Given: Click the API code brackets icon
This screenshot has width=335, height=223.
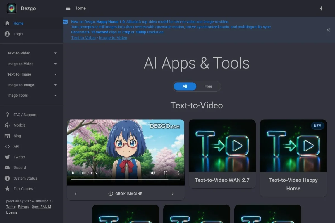Looking at the screenshot, I should [x=8, y=146].
